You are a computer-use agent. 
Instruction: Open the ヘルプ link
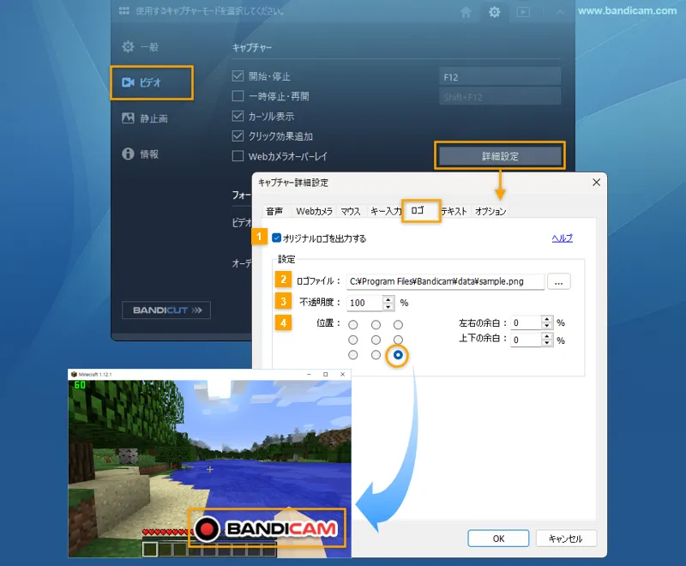(x=563, y=238)
